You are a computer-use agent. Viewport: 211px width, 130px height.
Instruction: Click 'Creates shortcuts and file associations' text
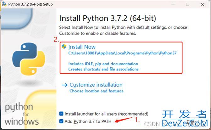[103, 69]
